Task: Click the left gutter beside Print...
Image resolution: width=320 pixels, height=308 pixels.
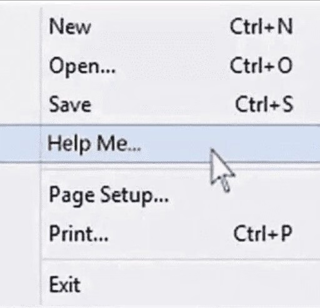Action: [x=20, y=234]
